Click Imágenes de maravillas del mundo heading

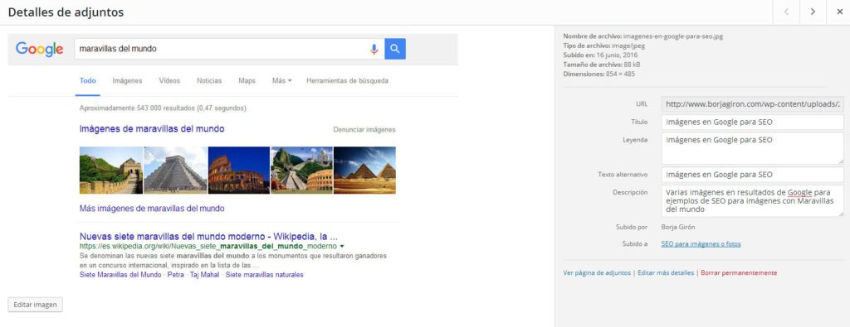[152, 129]
